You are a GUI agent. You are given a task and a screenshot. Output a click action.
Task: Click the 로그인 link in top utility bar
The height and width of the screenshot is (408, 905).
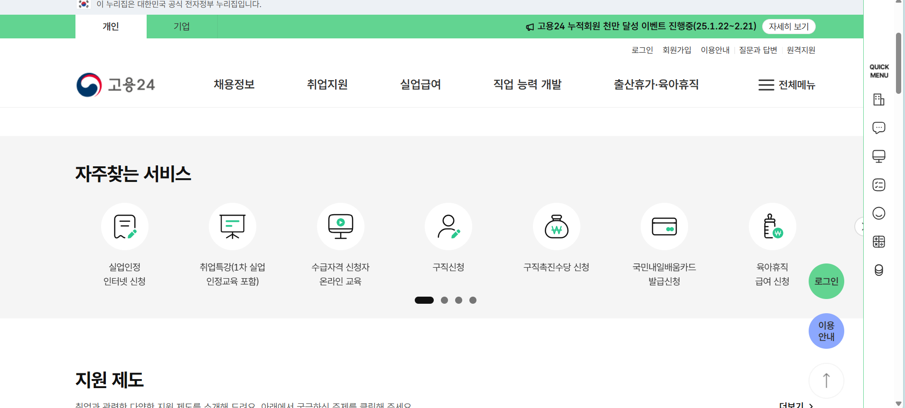click(642, 50)
